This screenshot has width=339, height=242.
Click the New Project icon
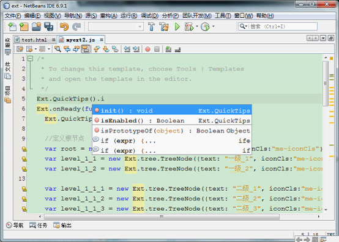point(24,26)
